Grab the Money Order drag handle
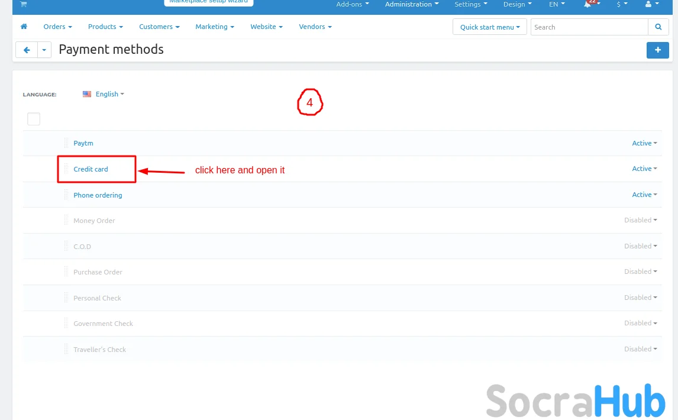Viewport: 678px width, 420px height. pos(66,221)
